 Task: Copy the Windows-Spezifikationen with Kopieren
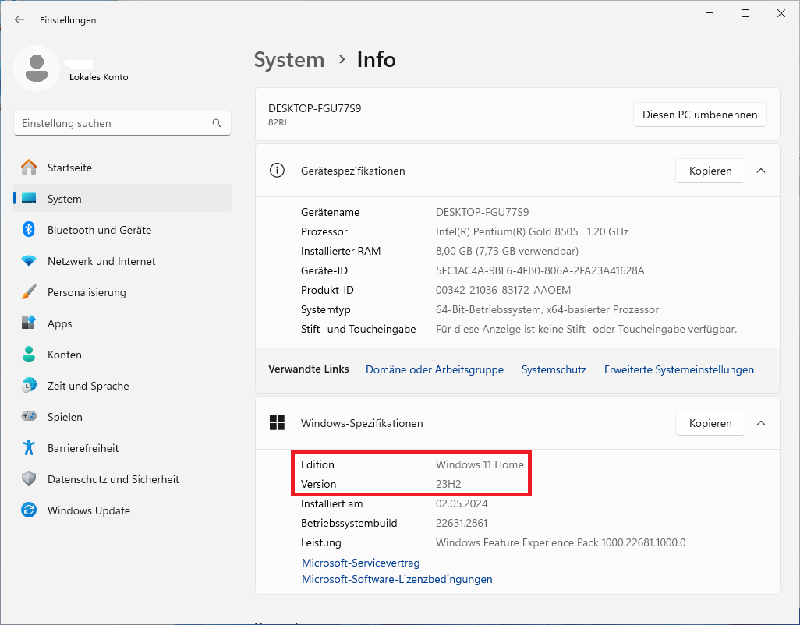(710, 423)
